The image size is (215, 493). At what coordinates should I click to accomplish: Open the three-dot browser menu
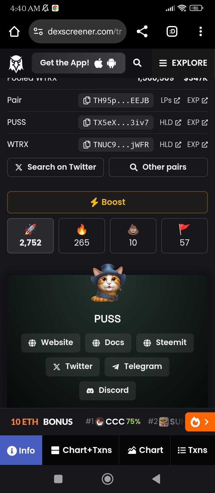(200, 31)
